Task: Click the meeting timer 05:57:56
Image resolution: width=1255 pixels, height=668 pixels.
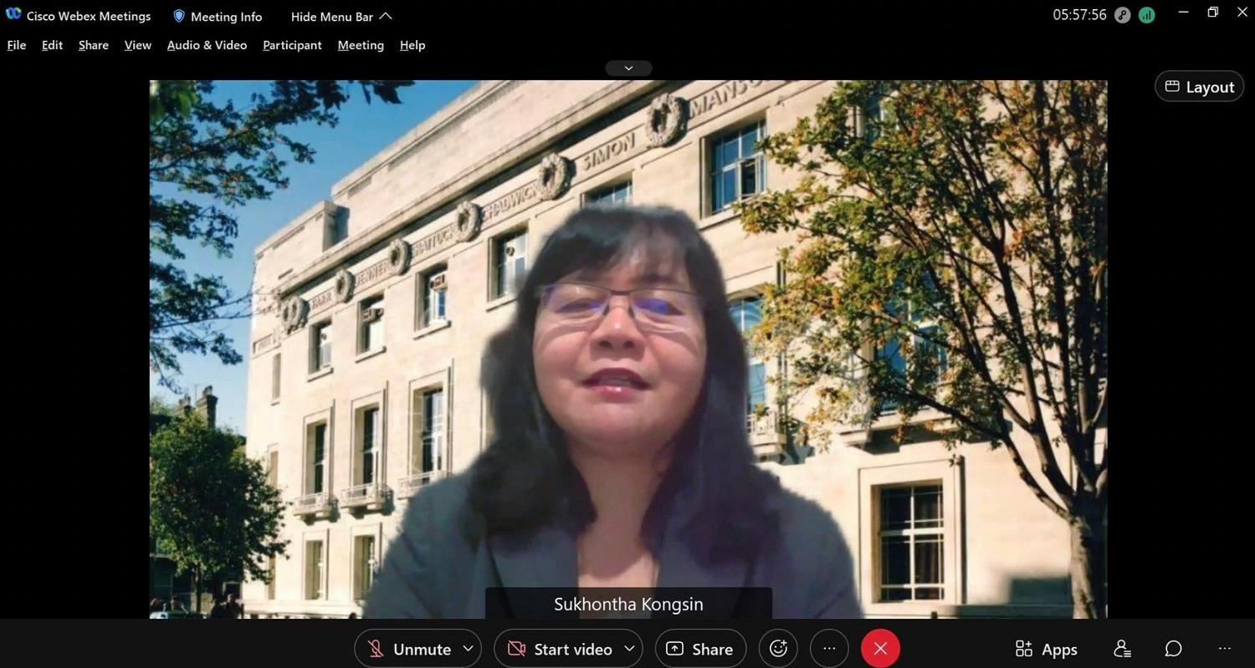Action: click(x=1079, y=15)
